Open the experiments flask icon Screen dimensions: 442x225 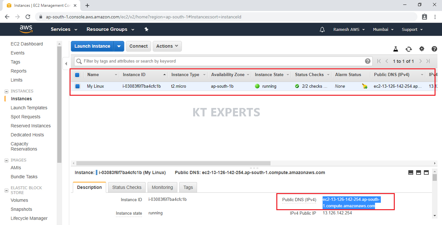pyautogui.click(x=395, y=49)
